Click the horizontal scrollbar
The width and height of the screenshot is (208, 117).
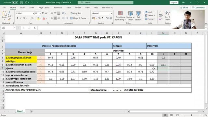(164, 111)
